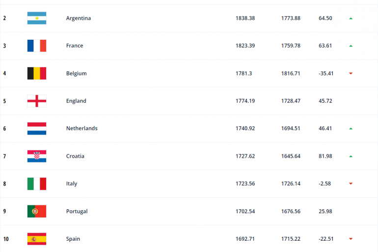Open the Portugal team link
This screenshot has width=378, height=252.
77,211
